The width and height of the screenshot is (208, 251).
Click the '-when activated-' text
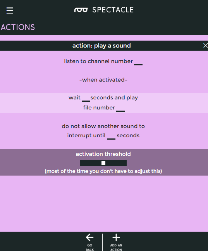coord(103,80)
